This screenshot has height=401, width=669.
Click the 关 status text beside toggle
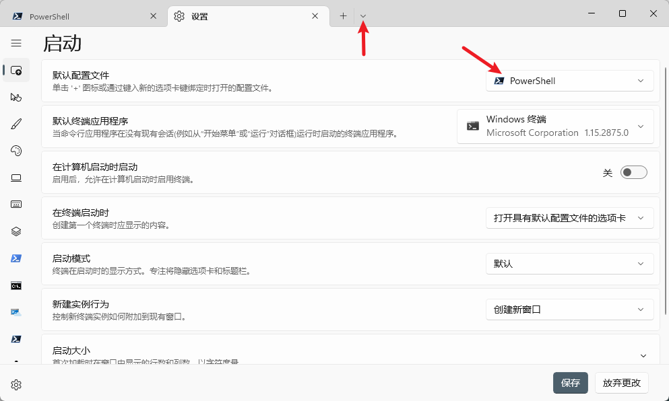(x=608, y=173)
